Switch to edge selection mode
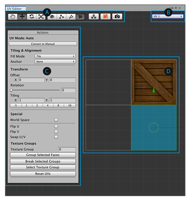Screen dimensions: 191x200 [x=71, y=16]
